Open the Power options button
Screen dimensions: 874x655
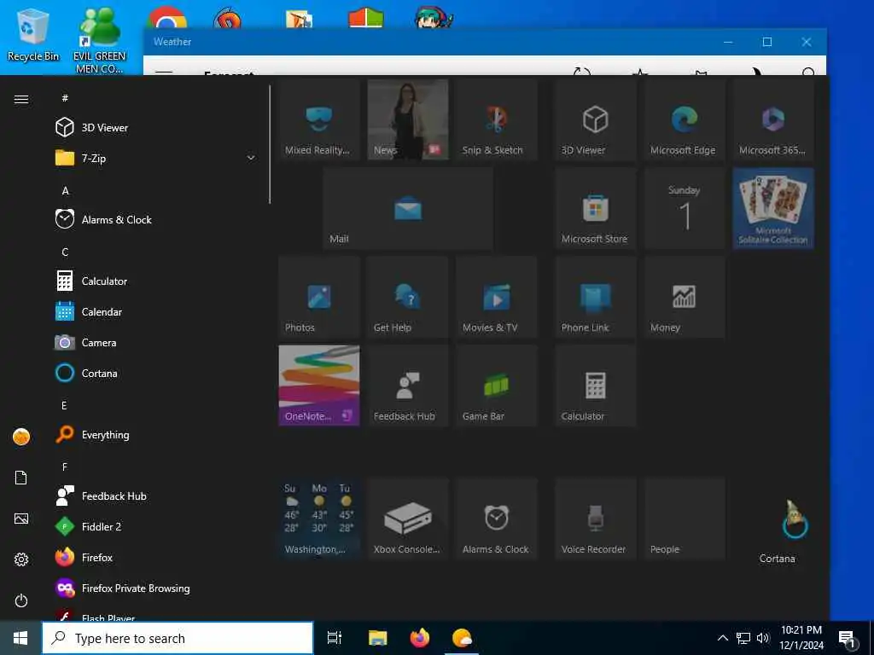(21, 600)
